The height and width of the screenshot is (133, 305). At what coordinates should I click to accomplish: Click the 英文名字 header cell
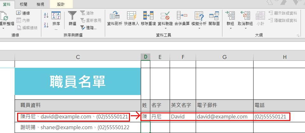point(183,105)
